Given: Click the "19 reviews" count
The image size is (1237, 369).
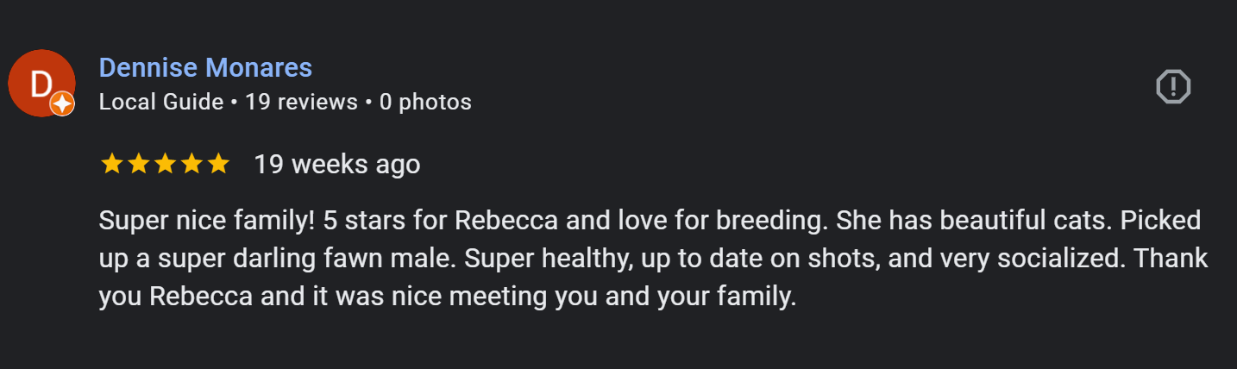Looking at the screenshot, I should (x=301, y=102).
